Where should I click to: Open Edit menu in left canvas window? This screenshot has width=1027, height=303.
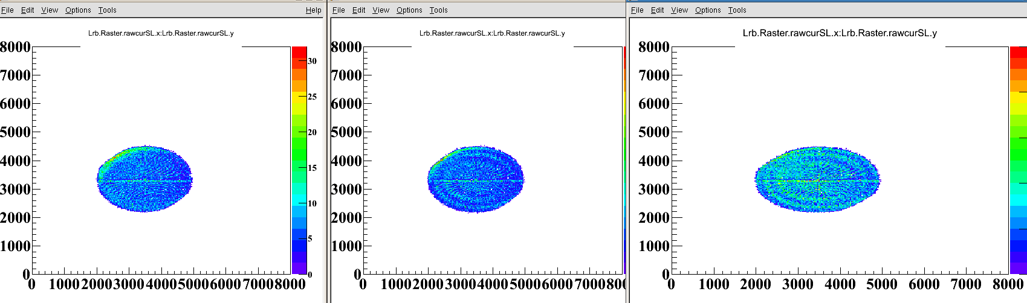(x=28, y=10)
